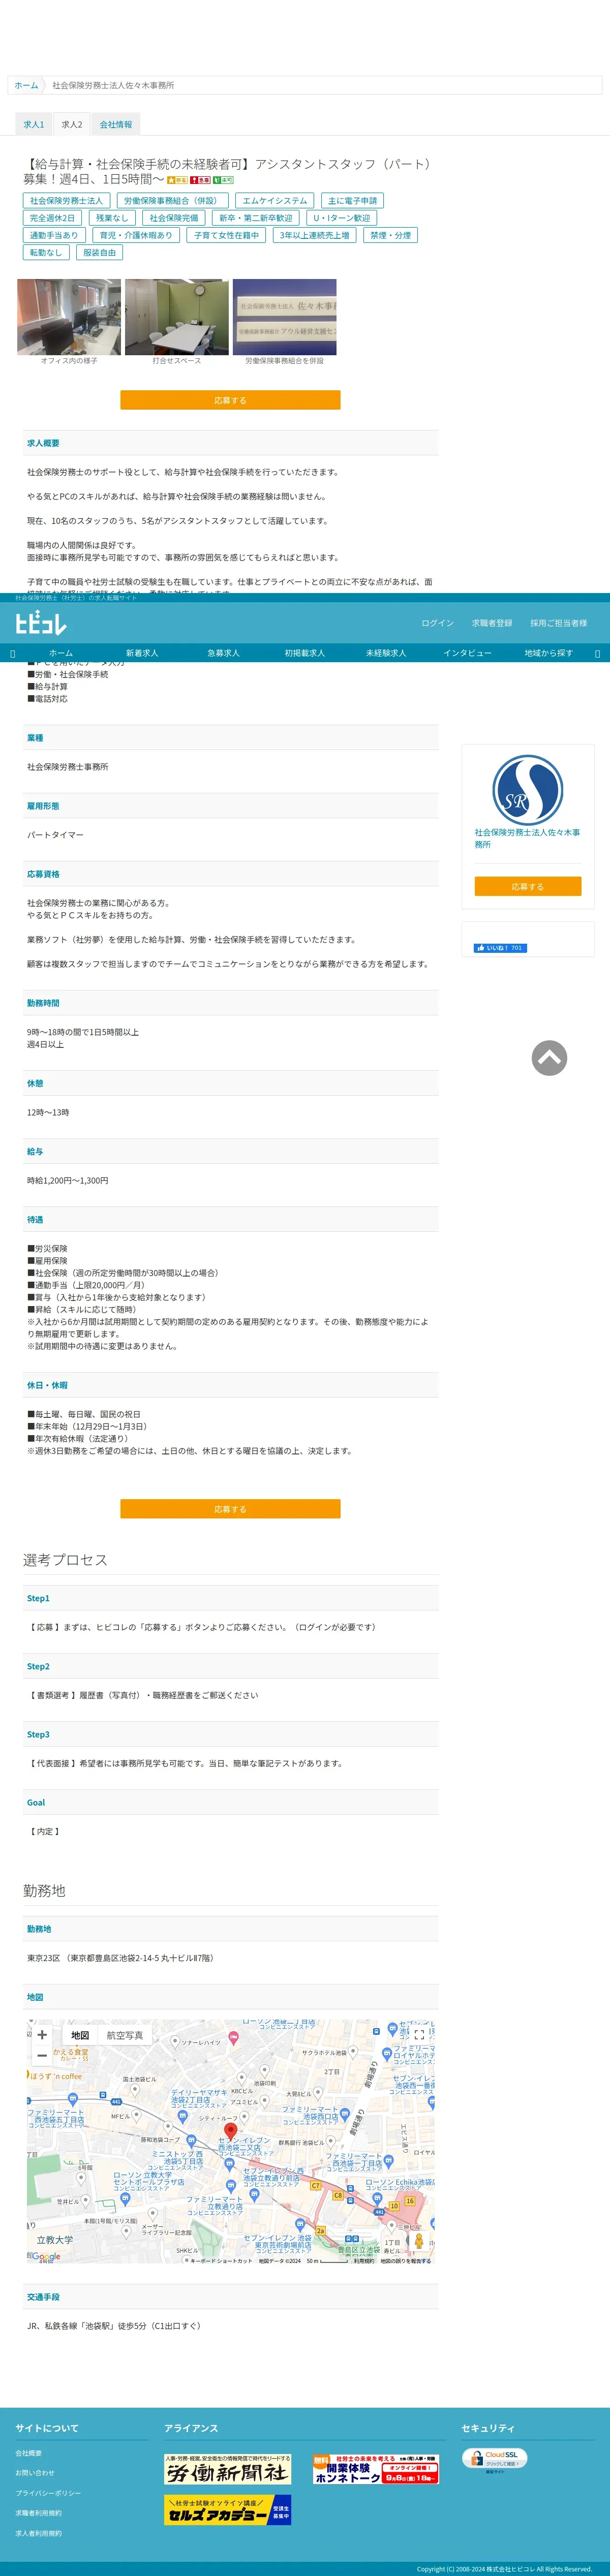Click the 子育て女性在籍中 tag
The image size is (610, 2576).
[227, 235]
